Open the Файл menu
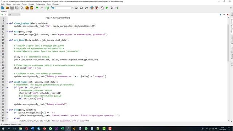 pyautogui.click(x=3, y=4)
